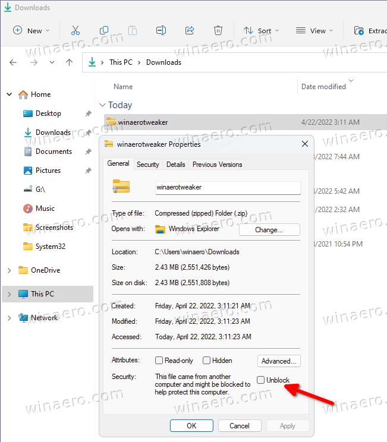This screenshot has height=442, width=387.
Task: Click the Change... button
Action: 269,230
